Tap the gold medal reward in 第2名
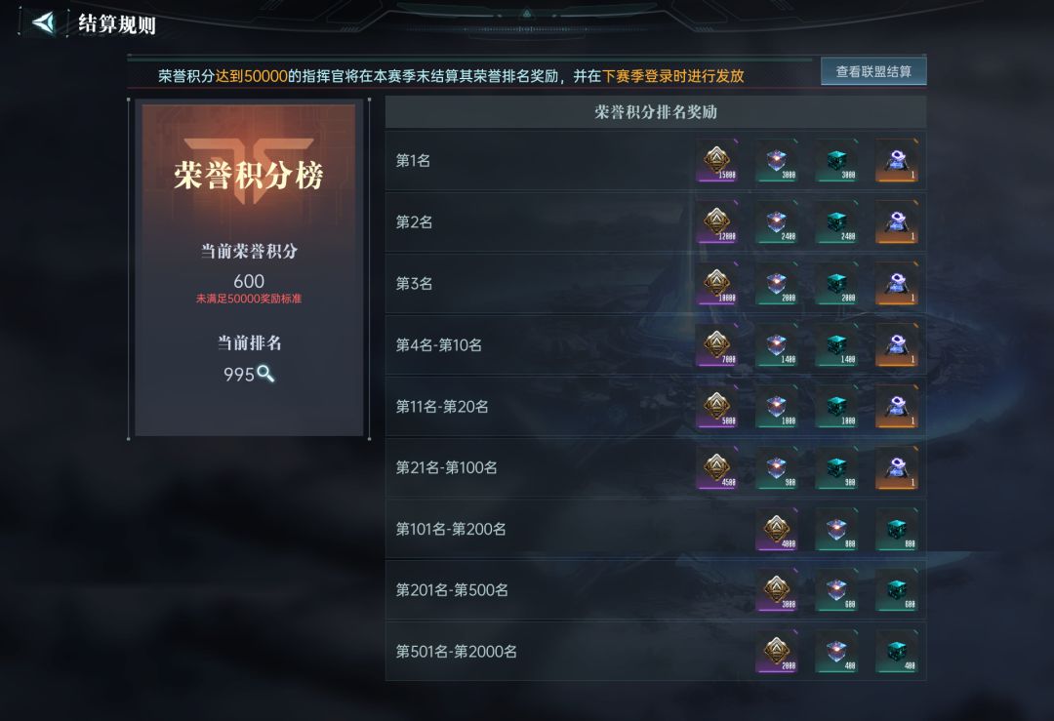This screenshot has height=721, width=1054. [717, 222]
